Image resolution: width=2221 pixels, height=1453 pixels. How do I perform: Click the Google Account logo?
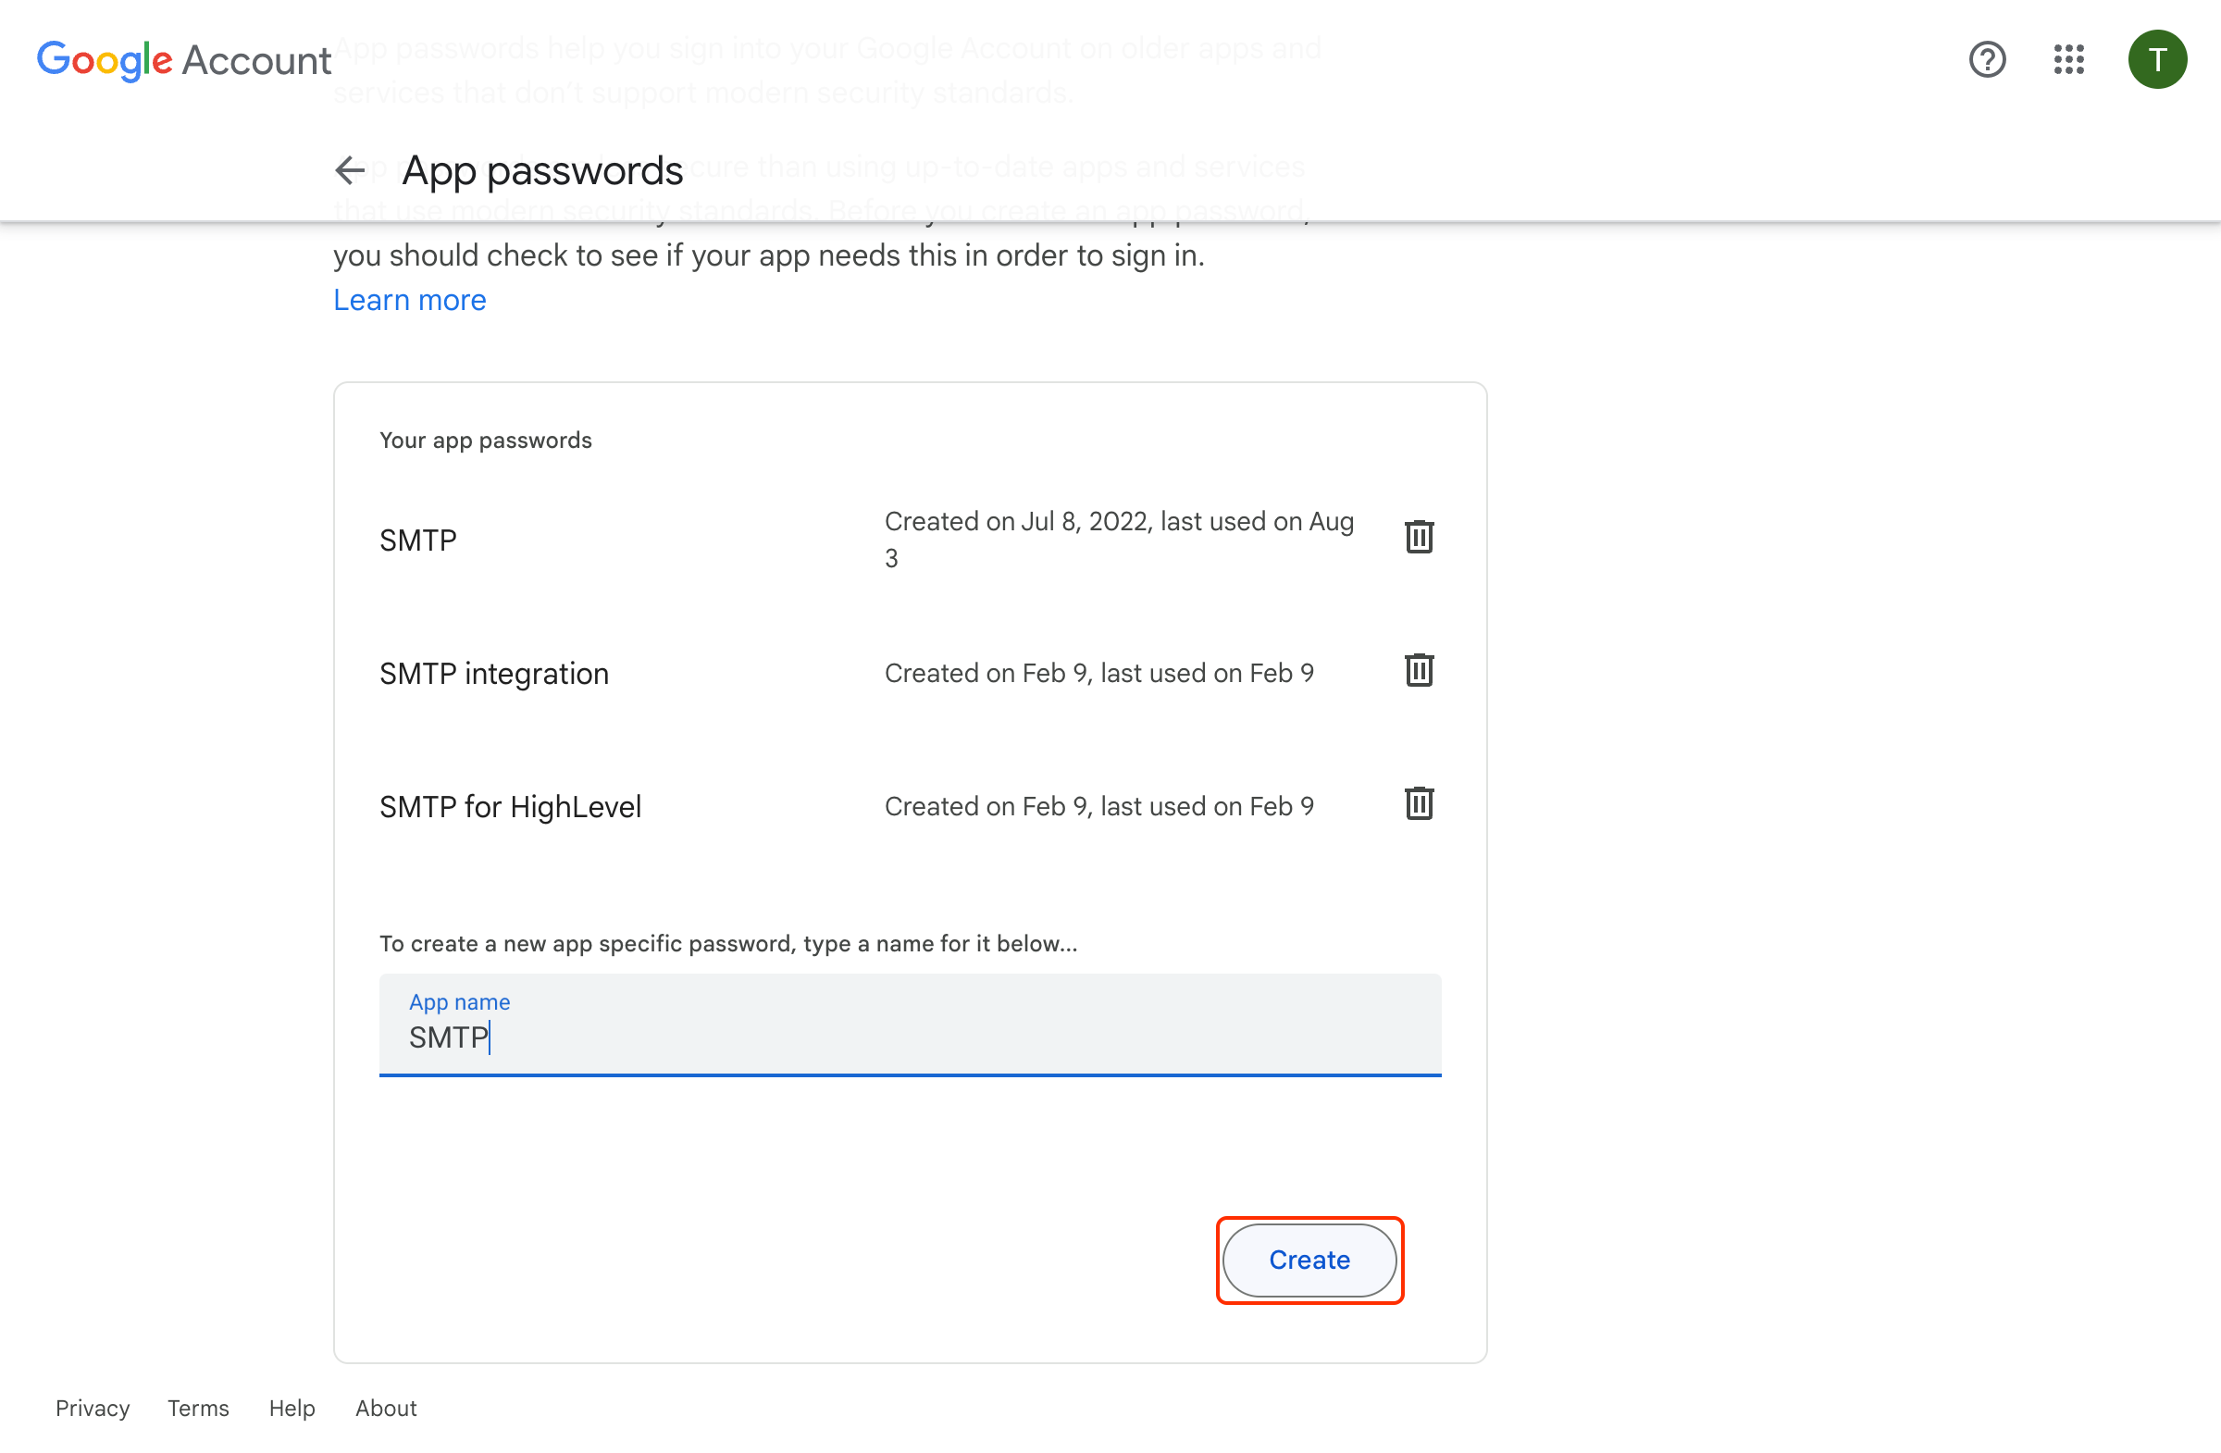pos(184,60)
